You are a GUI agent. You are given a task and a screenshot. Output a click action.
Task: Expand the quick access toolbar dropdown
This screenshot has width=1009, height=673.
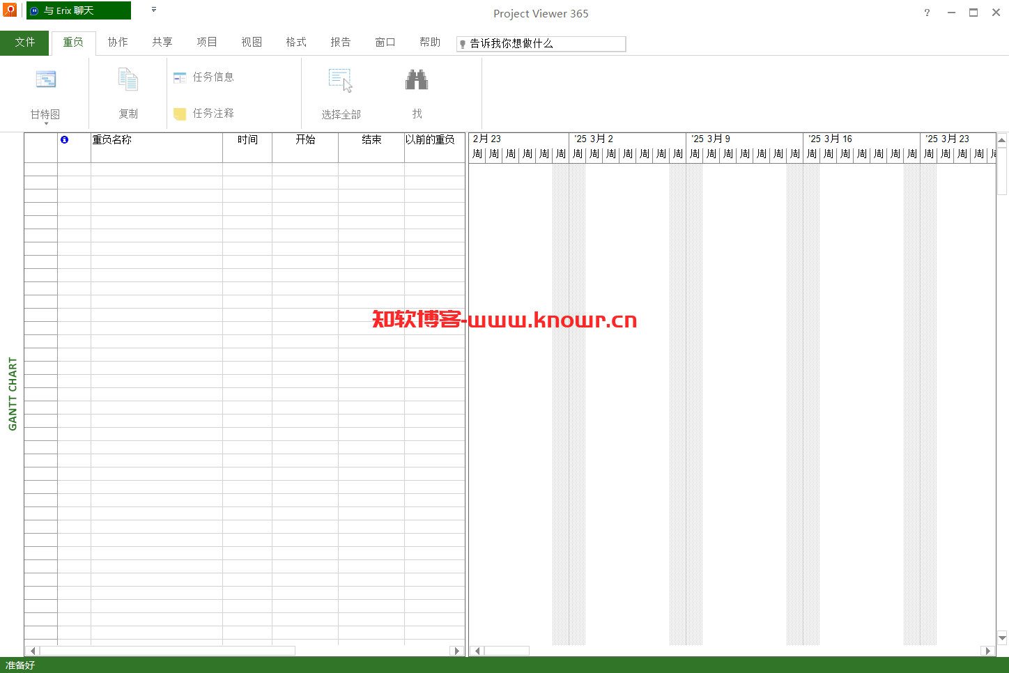[154, 10]
